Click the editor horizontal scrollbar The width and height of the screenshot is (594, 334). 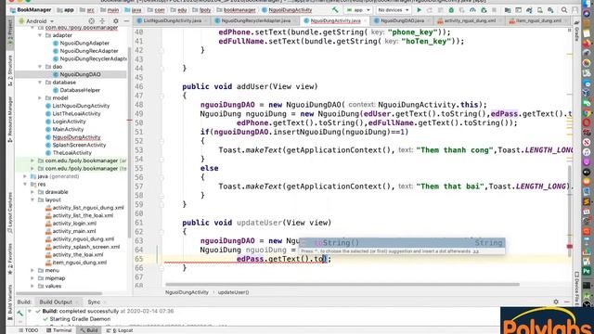point(342,285)
